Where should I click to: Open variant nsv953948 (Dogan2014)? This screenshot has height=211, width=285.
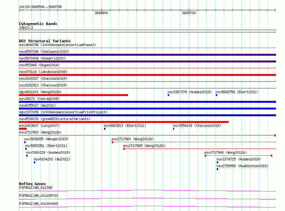(39, 65)
